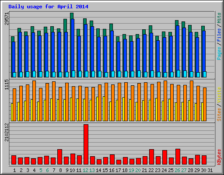Select the blue files bar for day 10

click(x=73, y=45)
